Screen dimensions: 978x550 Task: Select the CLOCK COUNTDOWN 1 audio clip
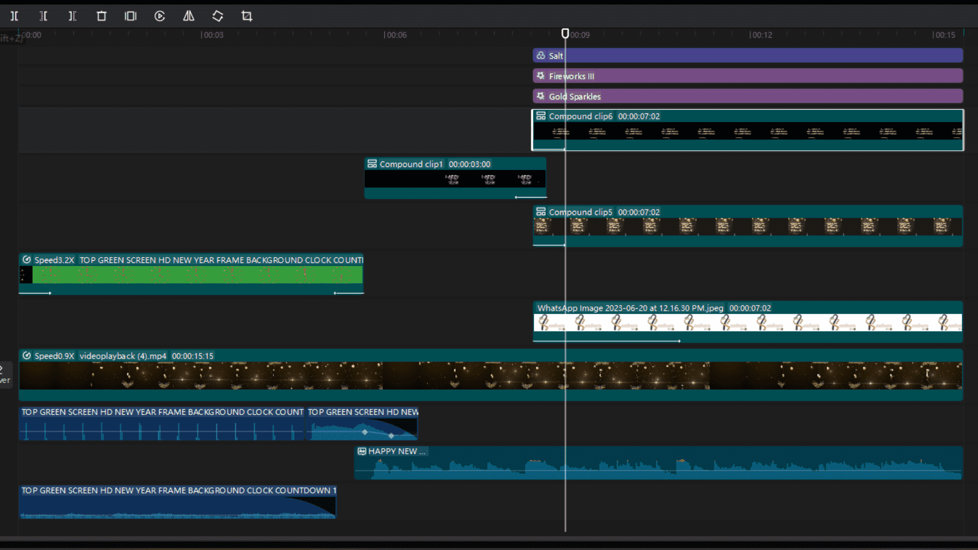click(x=178, y=502)
